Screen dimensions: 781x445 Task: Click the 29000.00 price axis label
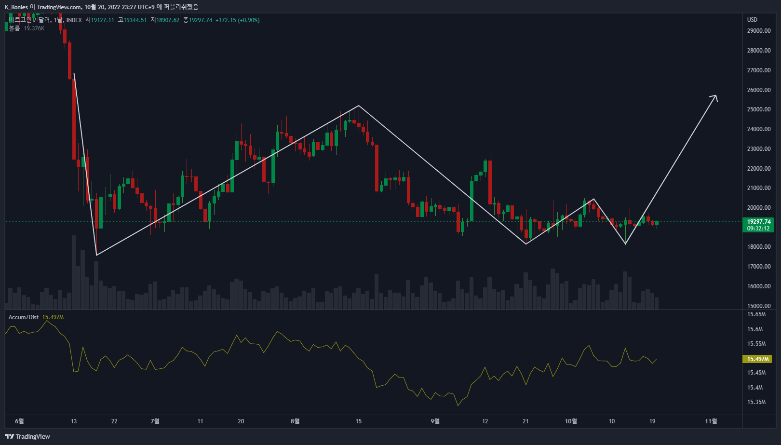[x=759, y=31]
